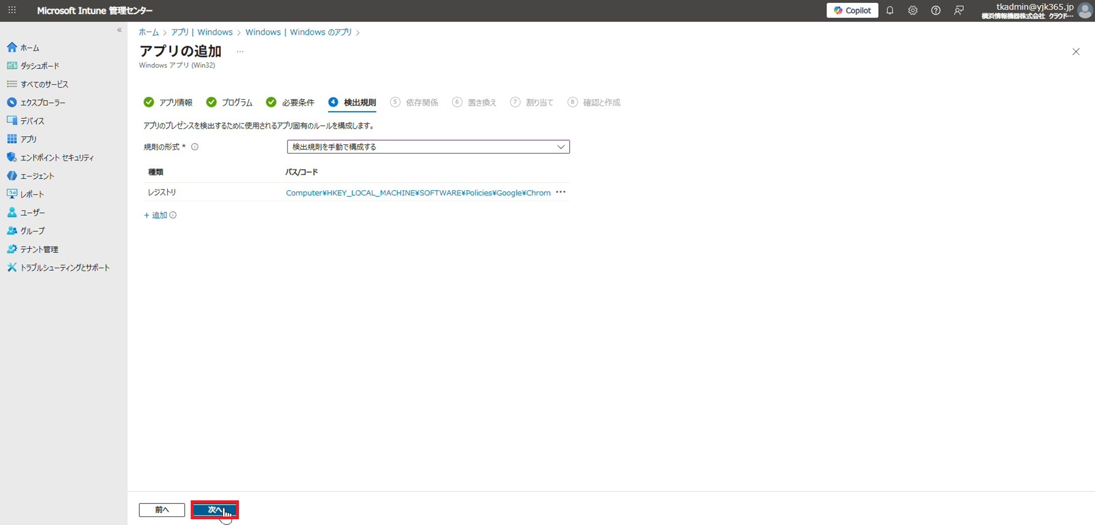Image resolution: width=1095 pixels, height=525 pixels.
Task: Open the ellipsis beside アプリの追加 title
Action: [240, 52]
